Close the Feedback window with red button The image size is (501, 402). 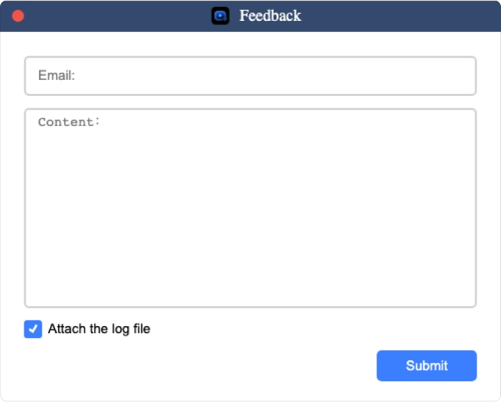18,16
